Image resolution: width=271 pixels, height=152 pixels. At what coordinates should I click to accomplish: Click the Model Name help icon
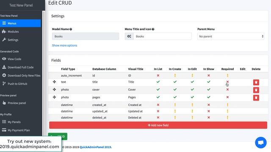[x=71, y=29]
